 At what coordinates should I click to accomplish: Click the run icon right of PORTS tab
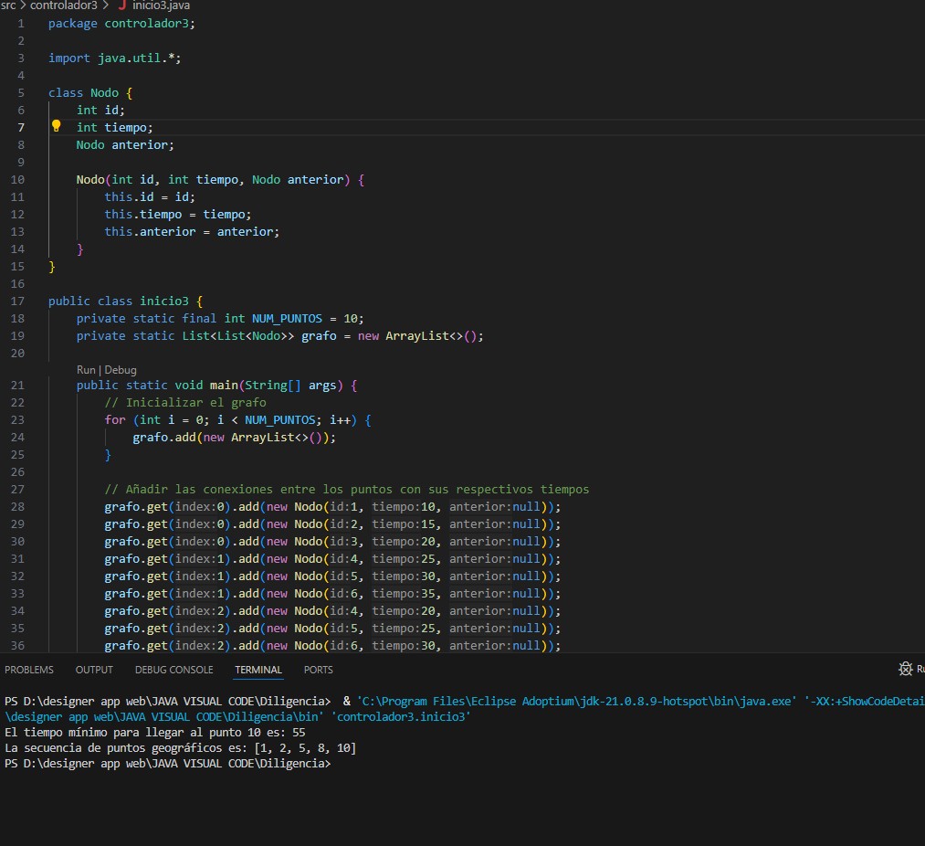pos(906,670)
